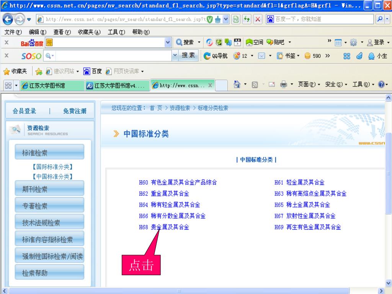Open the 工具(T) menu
Viewport: 392px width, 294px height.
[116, 32]
